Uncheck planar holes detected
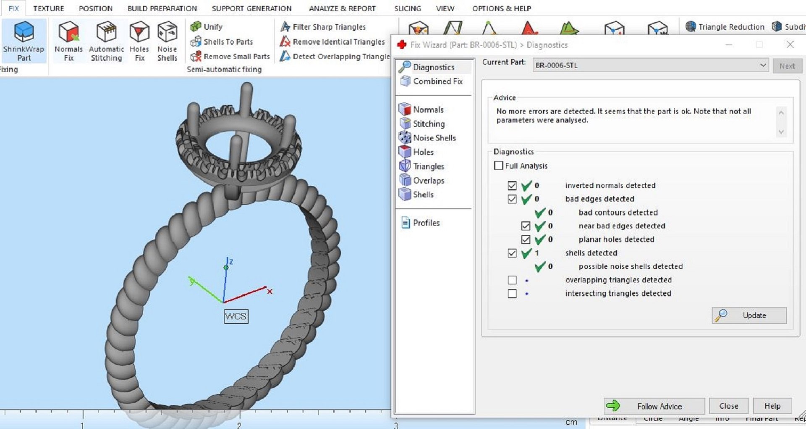 tap(526, 239)
